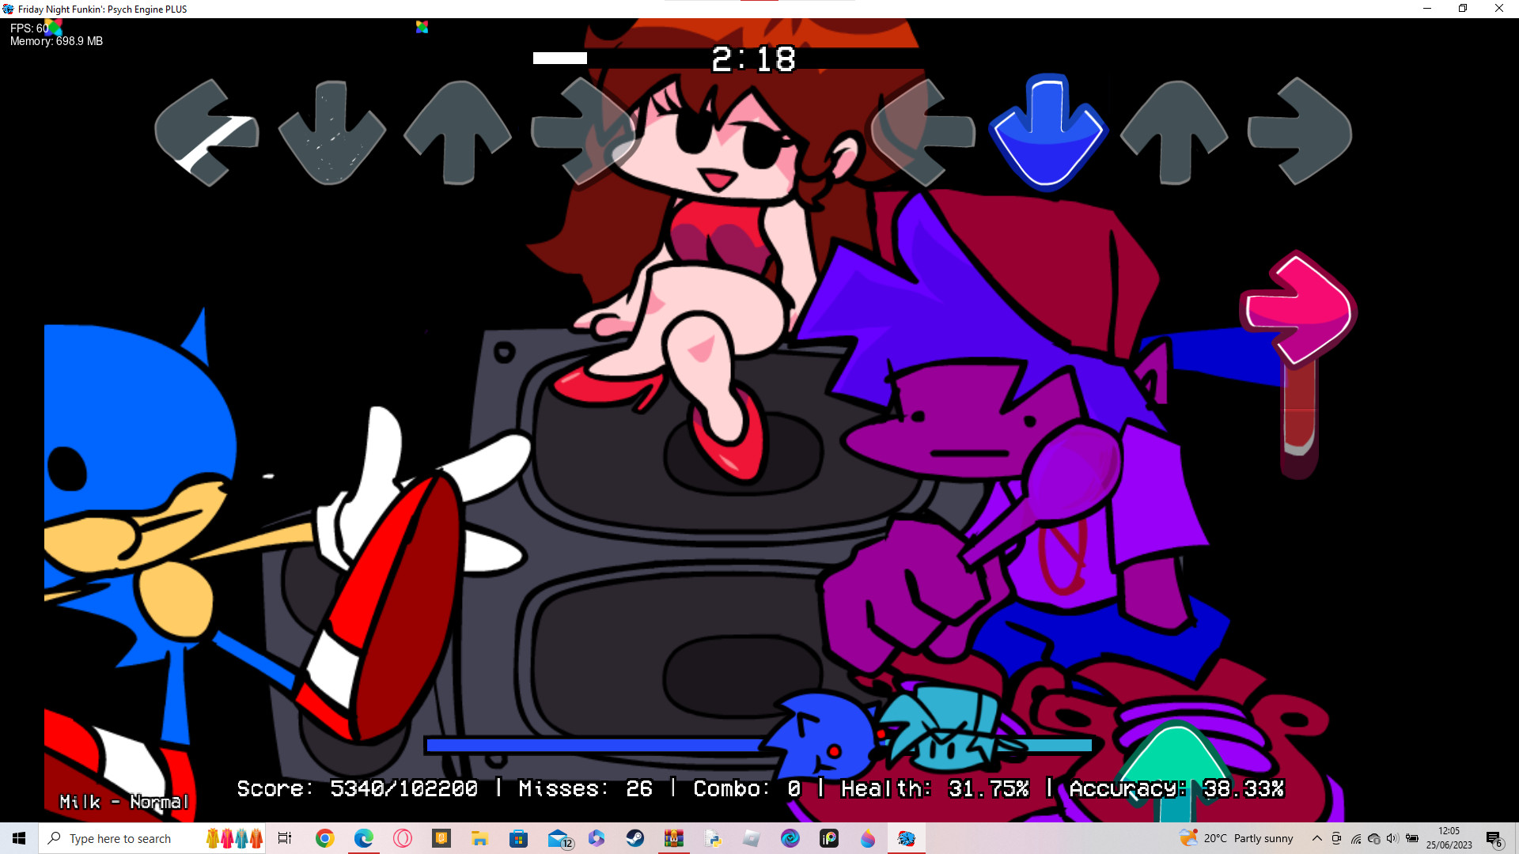Click the player's up strum arrow

click(1174, 132)
